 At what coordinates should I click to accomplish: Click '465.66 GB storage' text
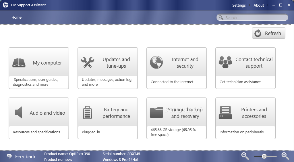(166, 130)
